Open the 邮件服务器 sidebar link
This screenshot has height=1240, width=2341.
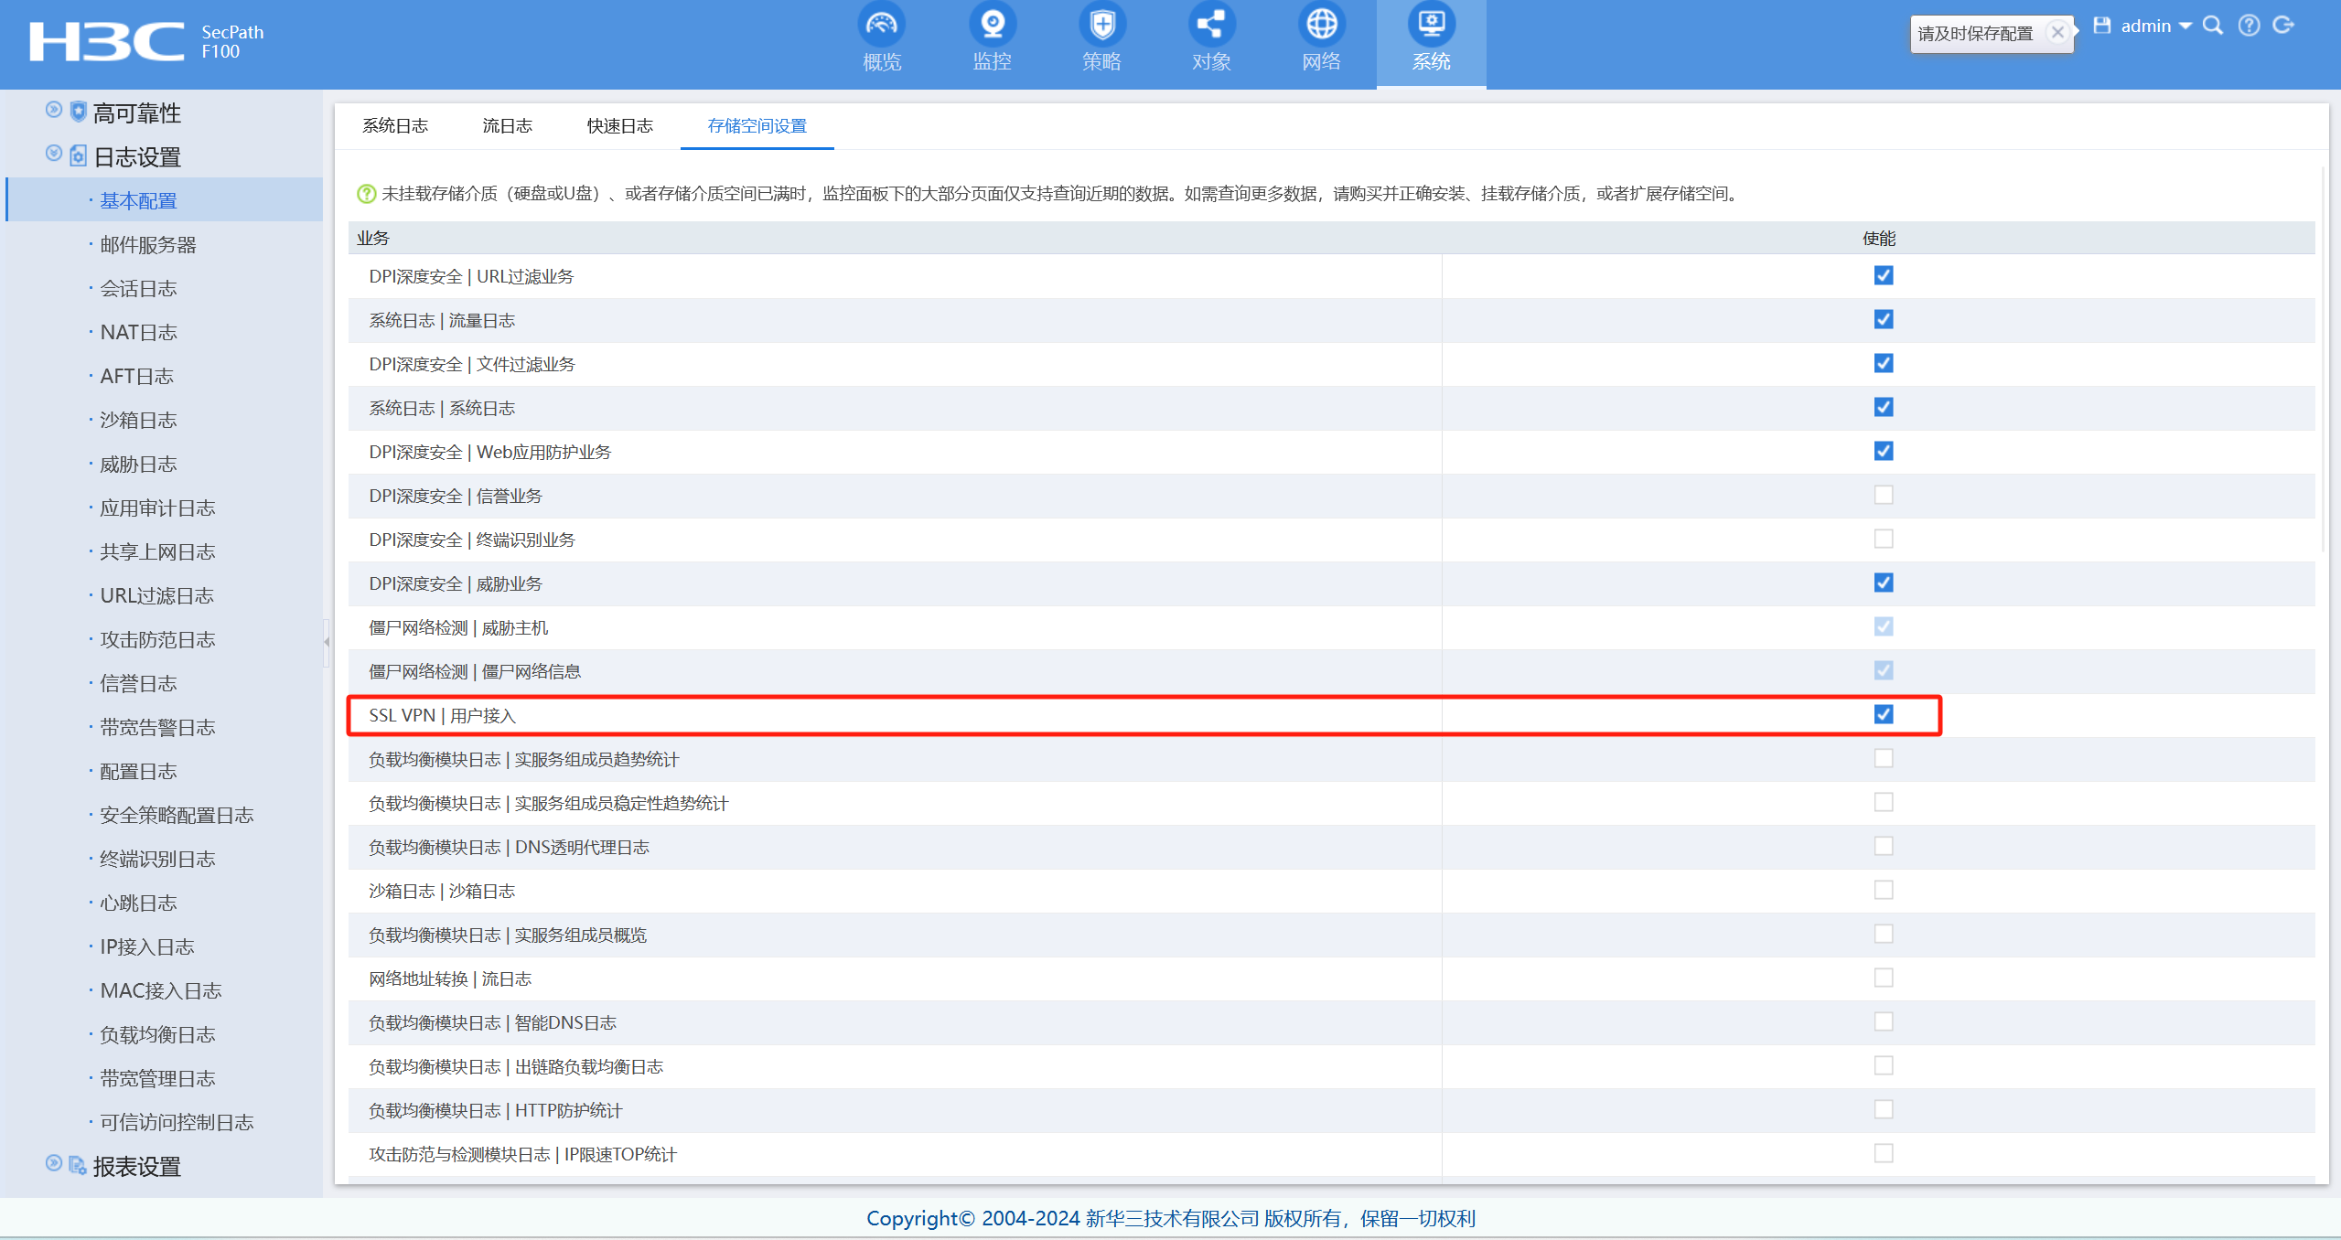coord(148,245)
